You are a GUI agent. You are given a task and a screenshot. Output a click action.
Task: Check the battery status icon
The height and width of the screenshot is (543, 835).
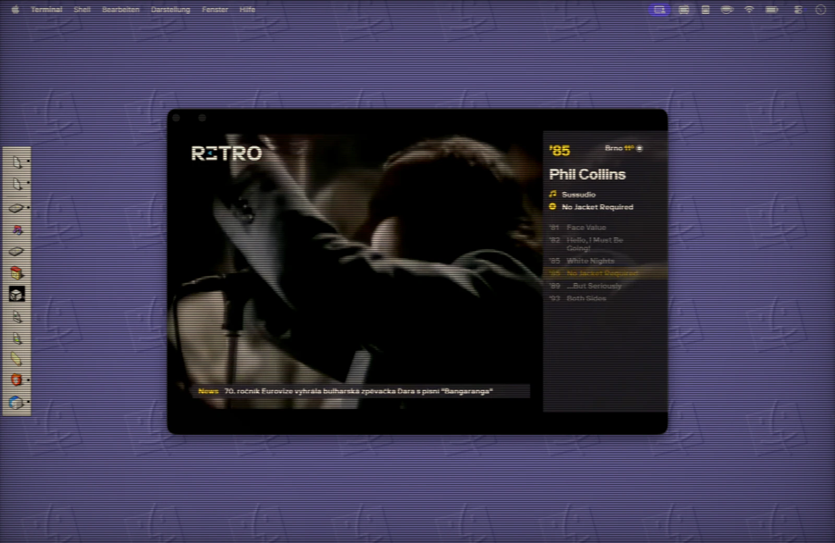[772, 9]
